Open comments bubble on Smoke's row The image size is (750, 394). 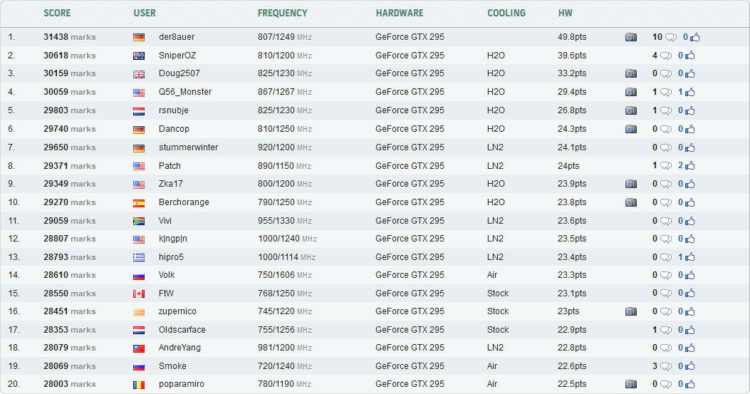click(665, 366)
